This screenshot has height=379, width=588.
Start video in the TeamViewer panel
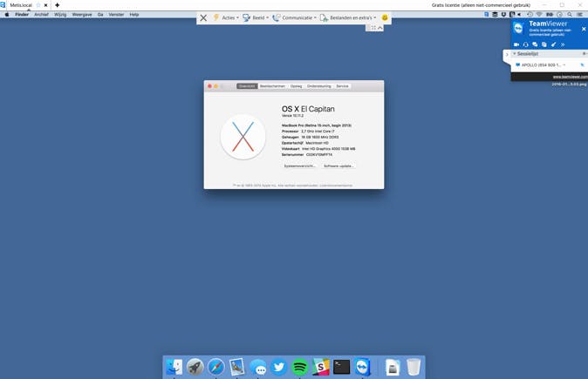click(516, 44)
